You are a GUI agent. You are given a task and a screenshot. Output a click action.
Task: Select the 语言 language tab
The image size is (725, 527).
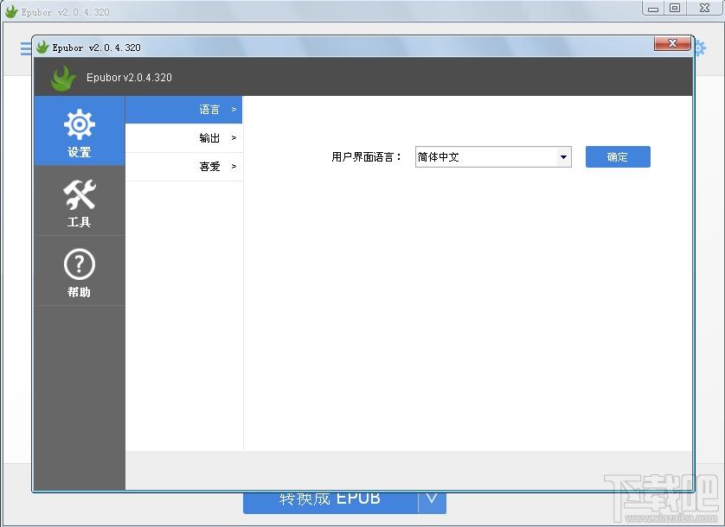pyautogui.click(x=184, y=110)
